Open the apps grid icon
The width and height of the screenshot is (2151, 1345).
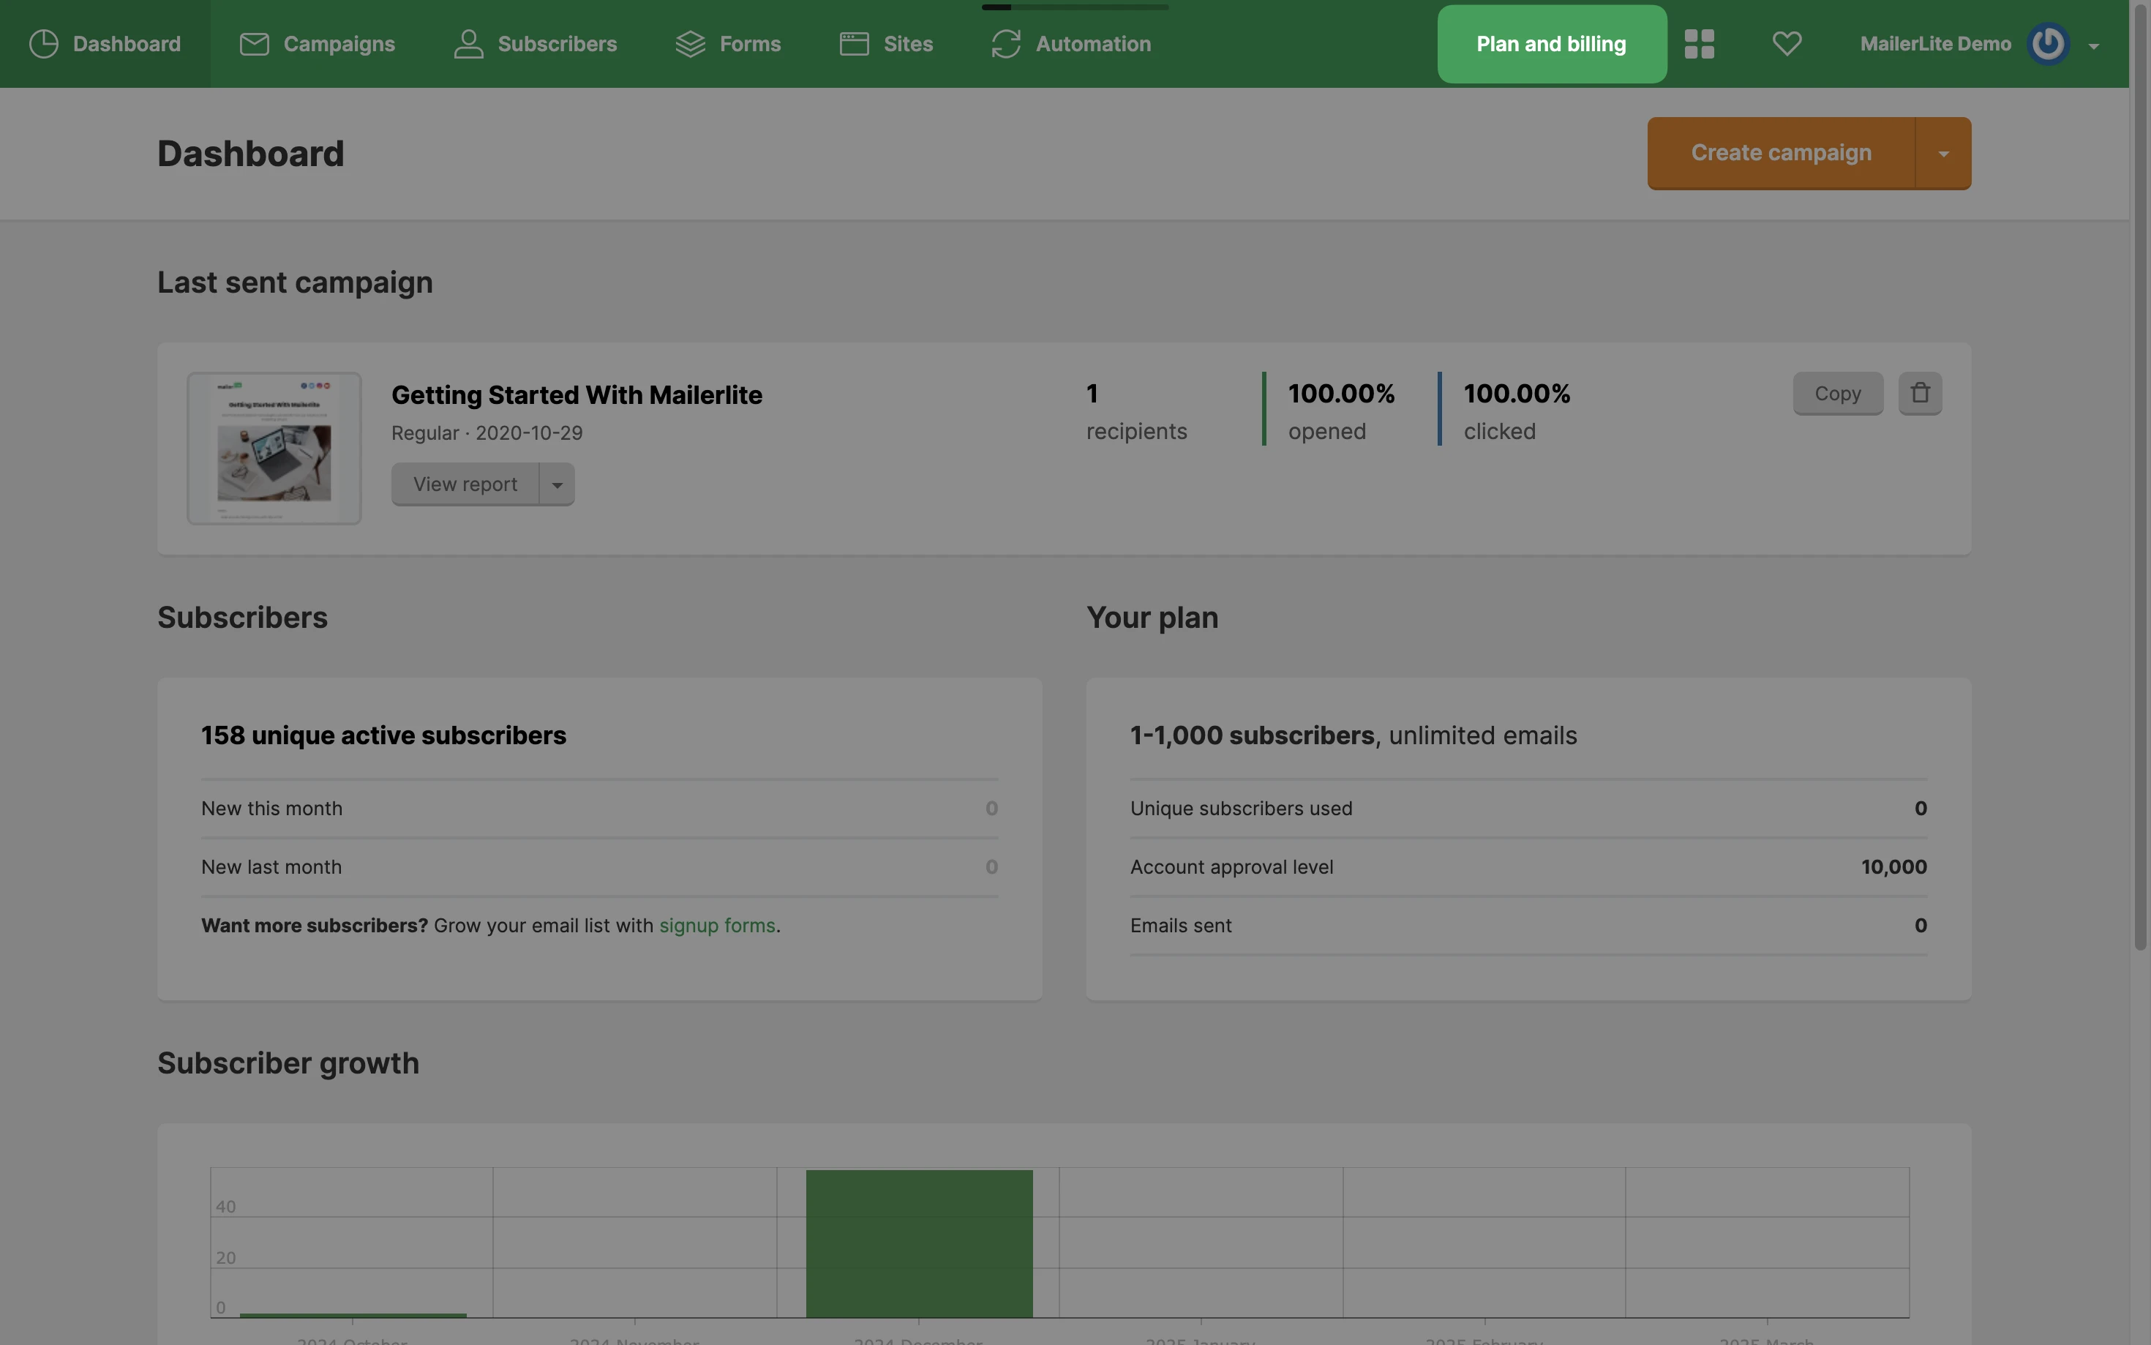pos(1700,44)
